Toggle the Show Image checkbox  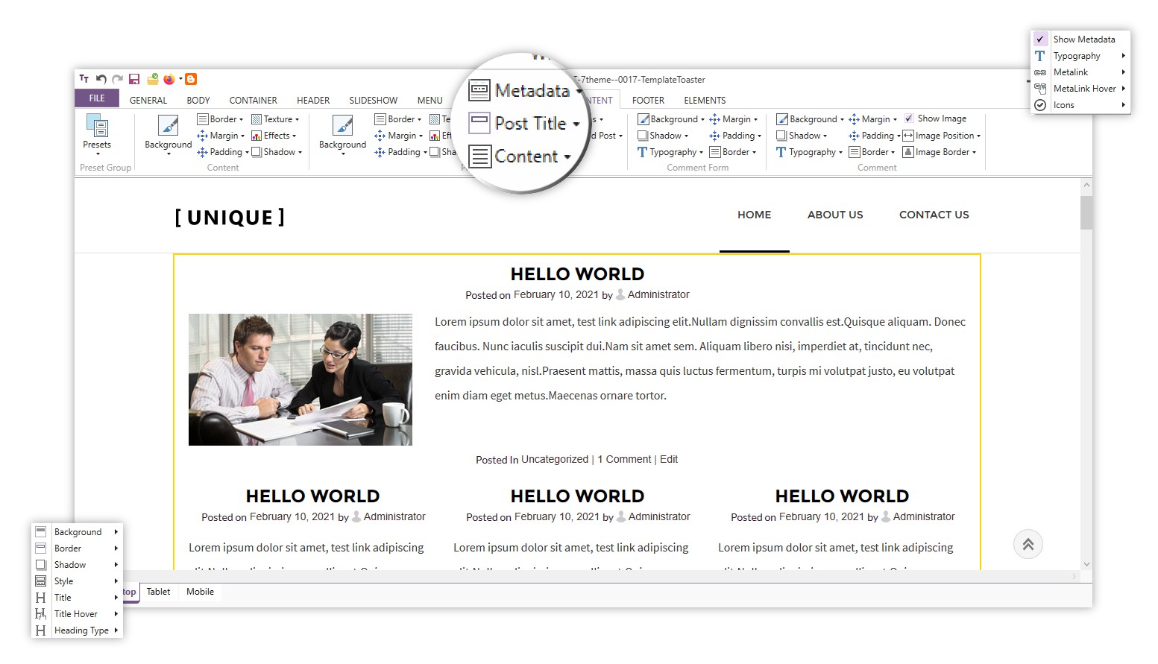coord(909,118)
